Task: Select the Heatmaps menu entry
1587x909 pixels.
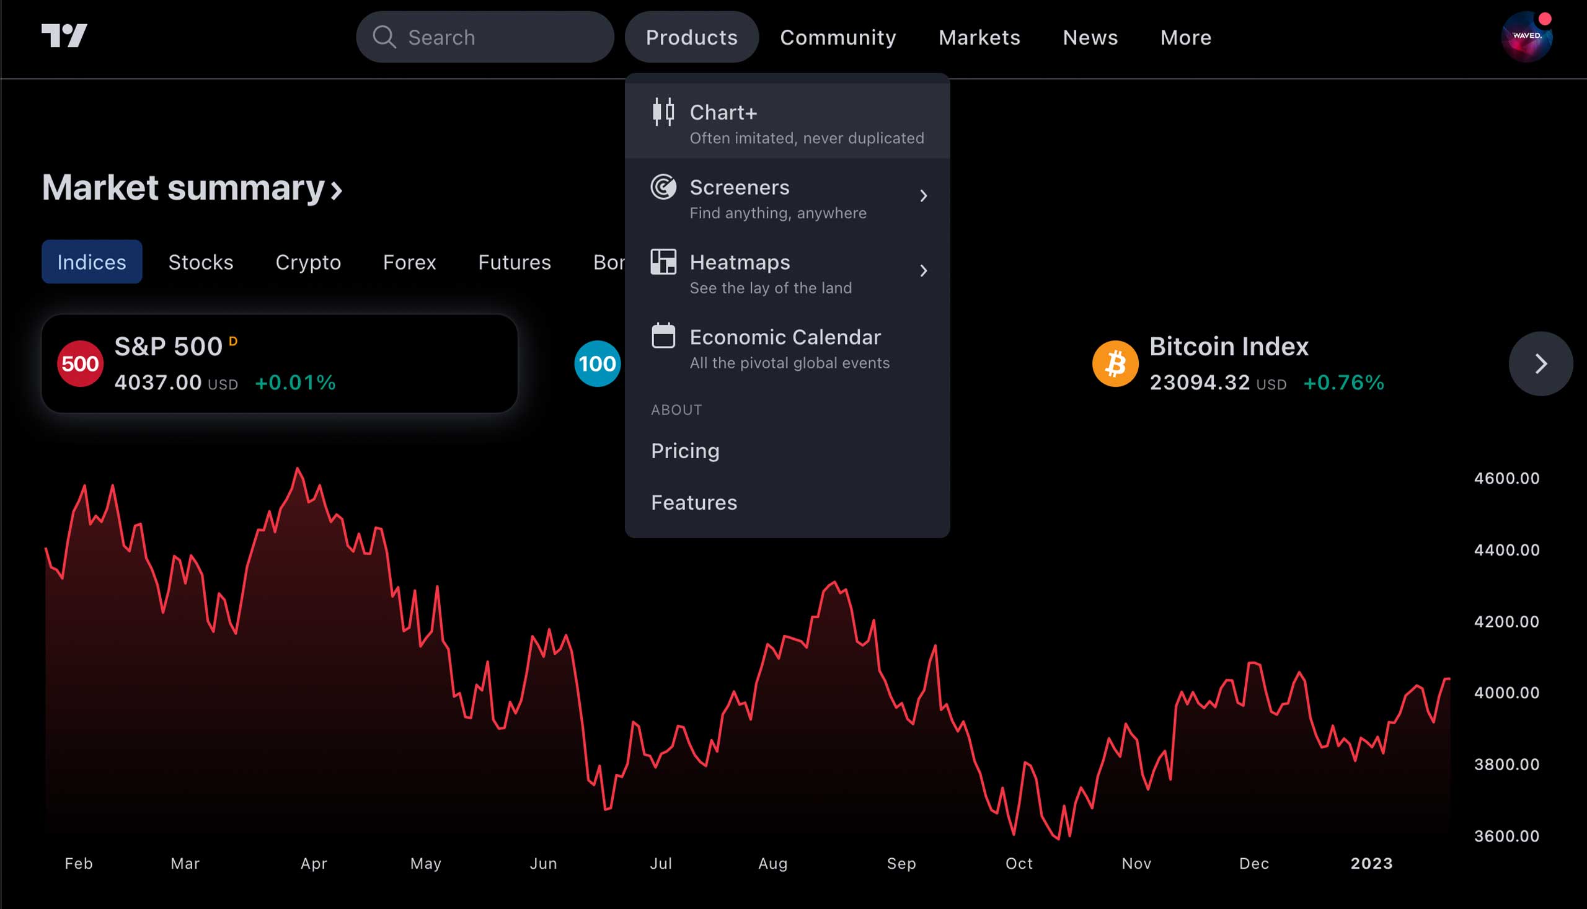Action: click(x=787, y=271)
